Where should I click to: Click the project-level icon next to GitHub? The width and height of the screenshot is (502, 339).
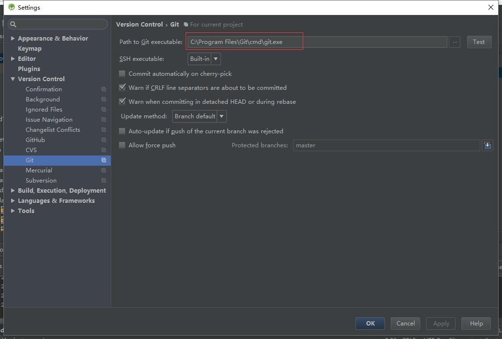103,140
